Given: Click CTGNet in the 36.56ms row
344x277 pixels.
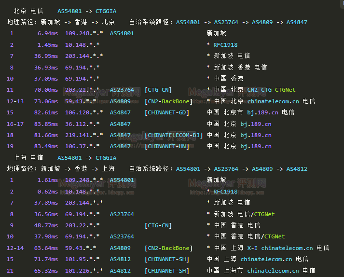Looking at the screenshot, I should pos(264,214).
